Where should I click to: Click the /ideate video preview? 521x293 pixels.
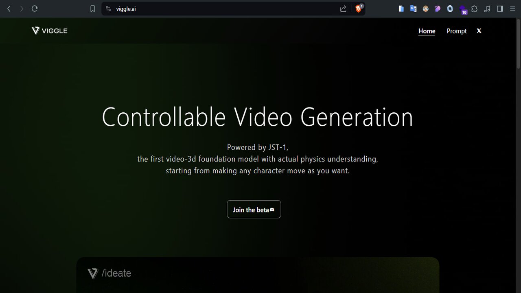click(258, 275)
